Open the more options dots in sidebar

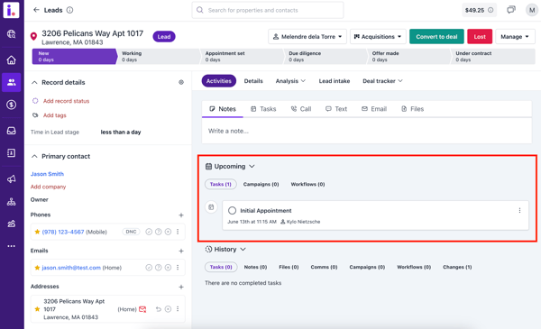click(x=11, y=246)
